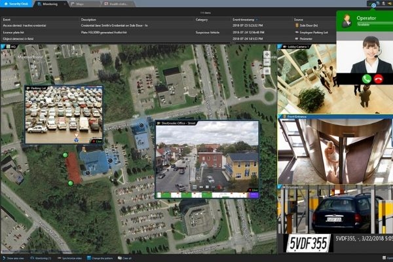Sort events by Event timestamp column
The image size is (393, 262).
[244, 20]
